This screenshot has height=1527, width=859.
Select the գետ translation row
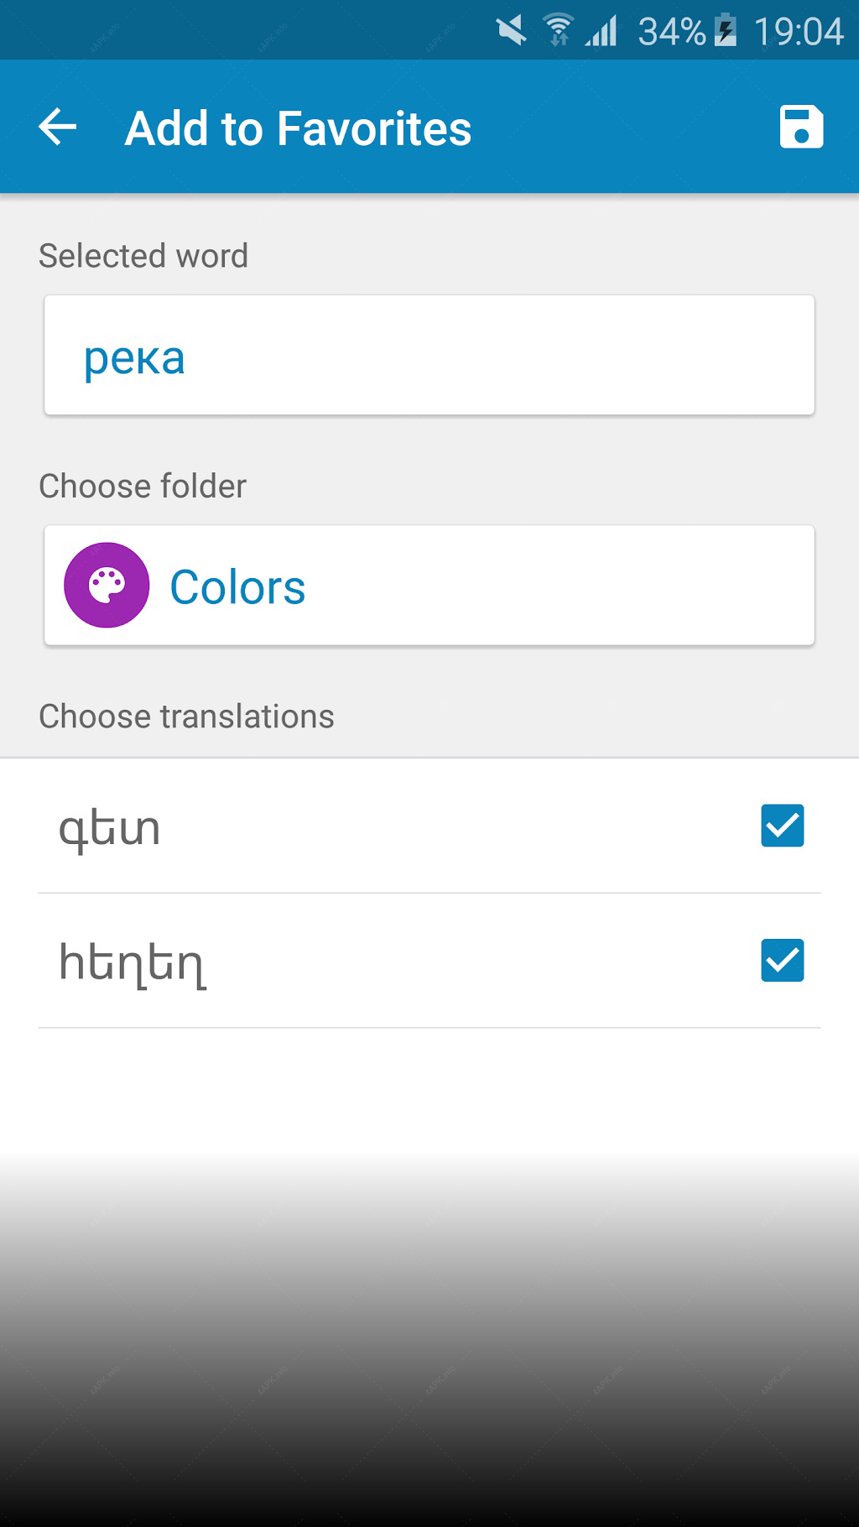coord(429,826)
